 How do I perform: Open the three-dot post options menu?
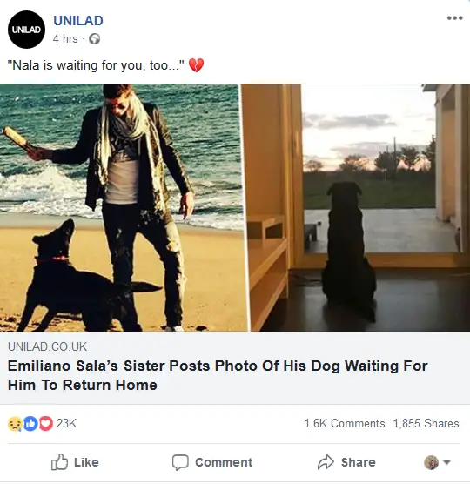[x=455, y=18]
